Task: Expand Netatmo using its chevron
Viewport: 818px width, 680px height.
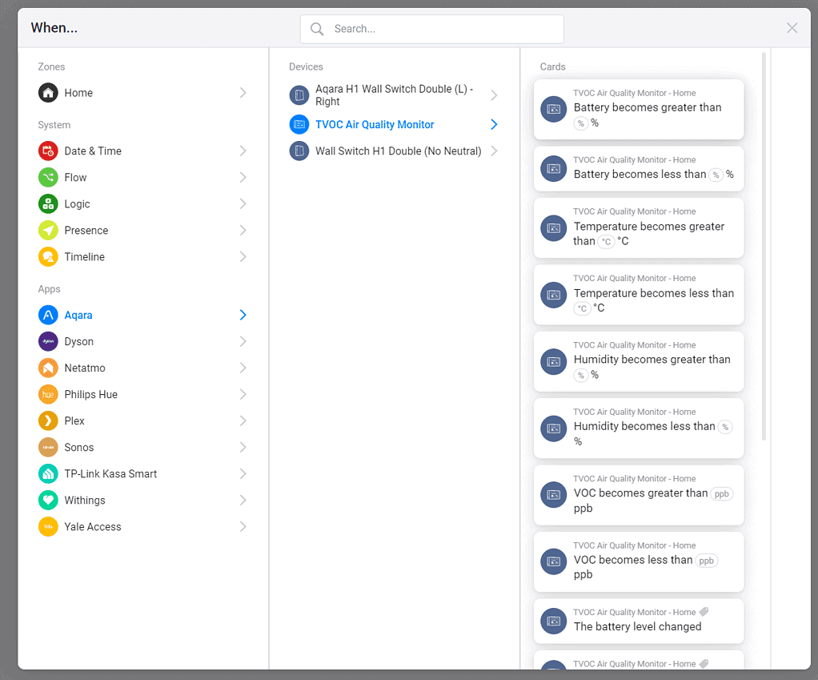Action: (x=243, y=368)
